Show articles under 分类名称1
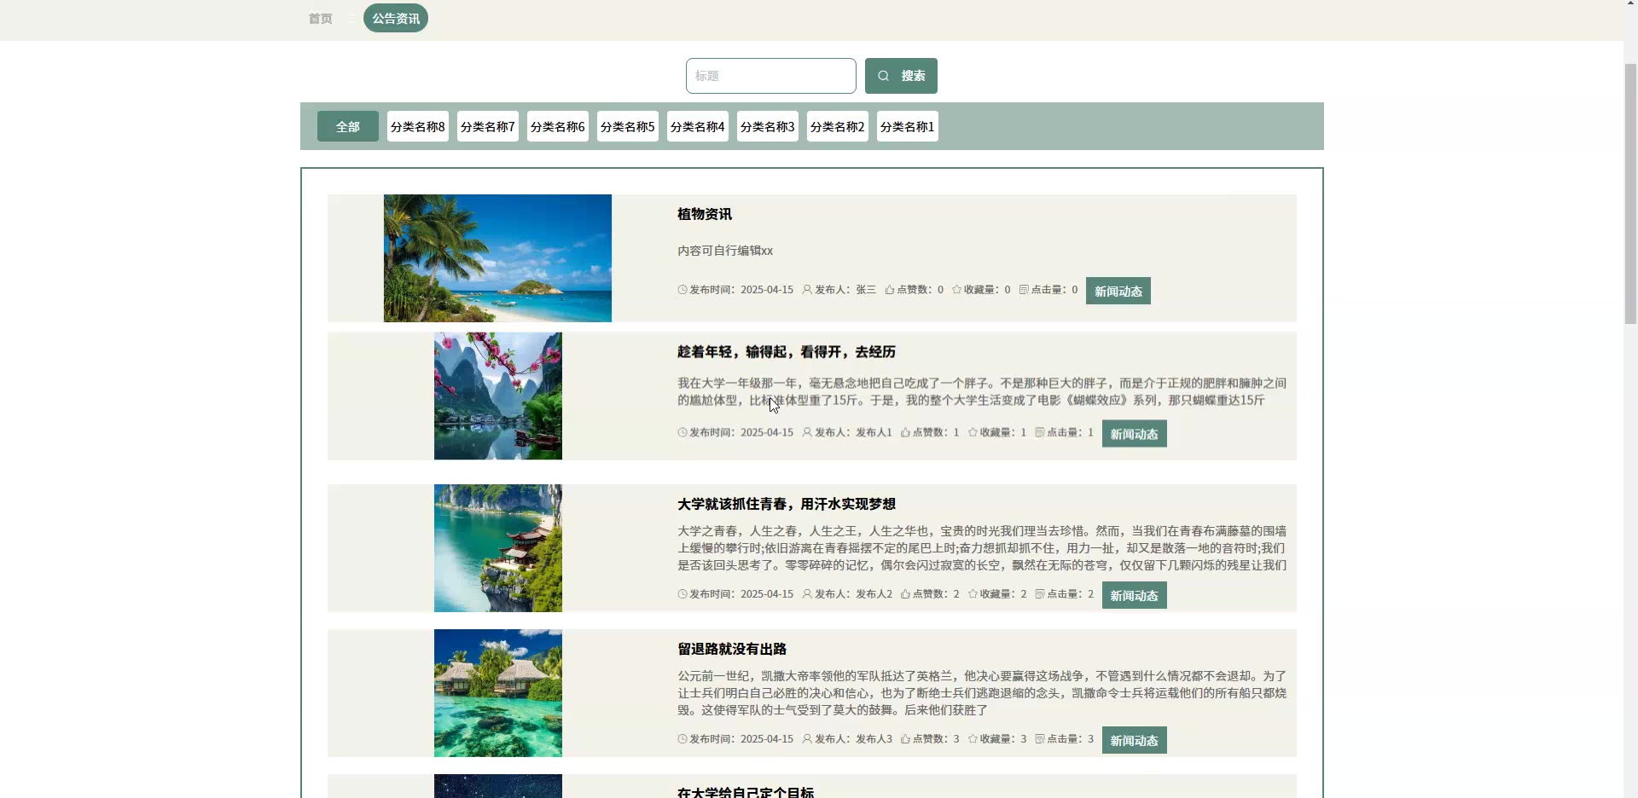 click(908, 126)
